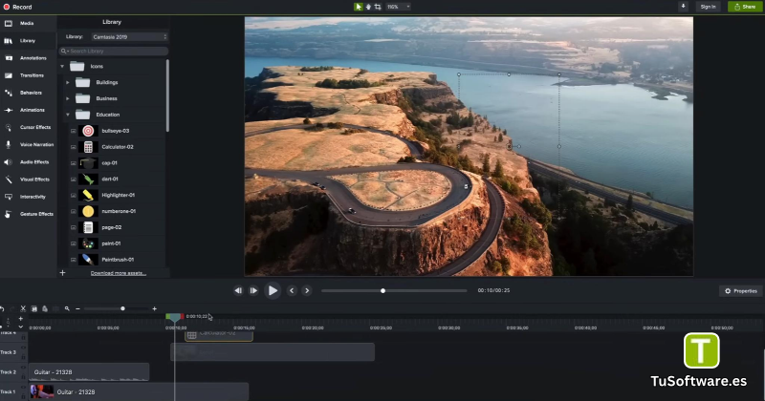Viewport: 765px width, 401px height.
Task: Open the Voice Narration panel
Action: (x=28, y=145)
